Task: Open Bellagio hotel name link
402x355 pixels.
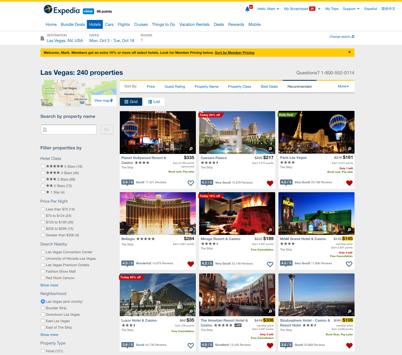Action: pyautogui.click(x=128, y=239)
